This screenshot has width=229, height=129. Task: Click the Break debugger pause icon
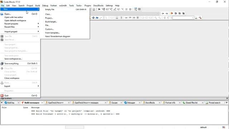126,9
